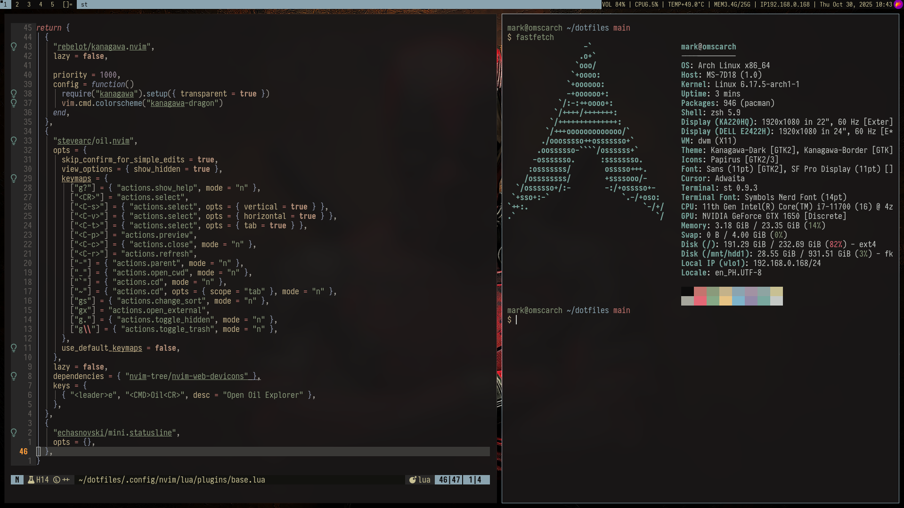904x508 pixels.
Task: Switch to dwm tag 4
Action: (x=41, y=4)
